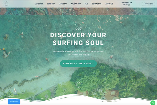
Task: Open the LET'S TRIP menu item
Action: click(51, 4)
